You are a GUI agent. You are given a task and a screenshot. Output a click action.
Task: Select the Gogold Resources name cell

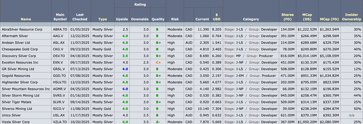26,75
